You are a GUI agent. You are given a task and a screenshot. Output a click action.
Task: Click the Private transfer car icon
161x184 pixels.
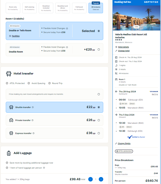tap(11, 120)
